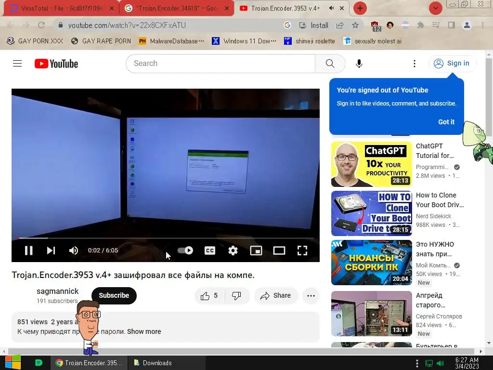Open the Windows Start button

tap(13, 363)
